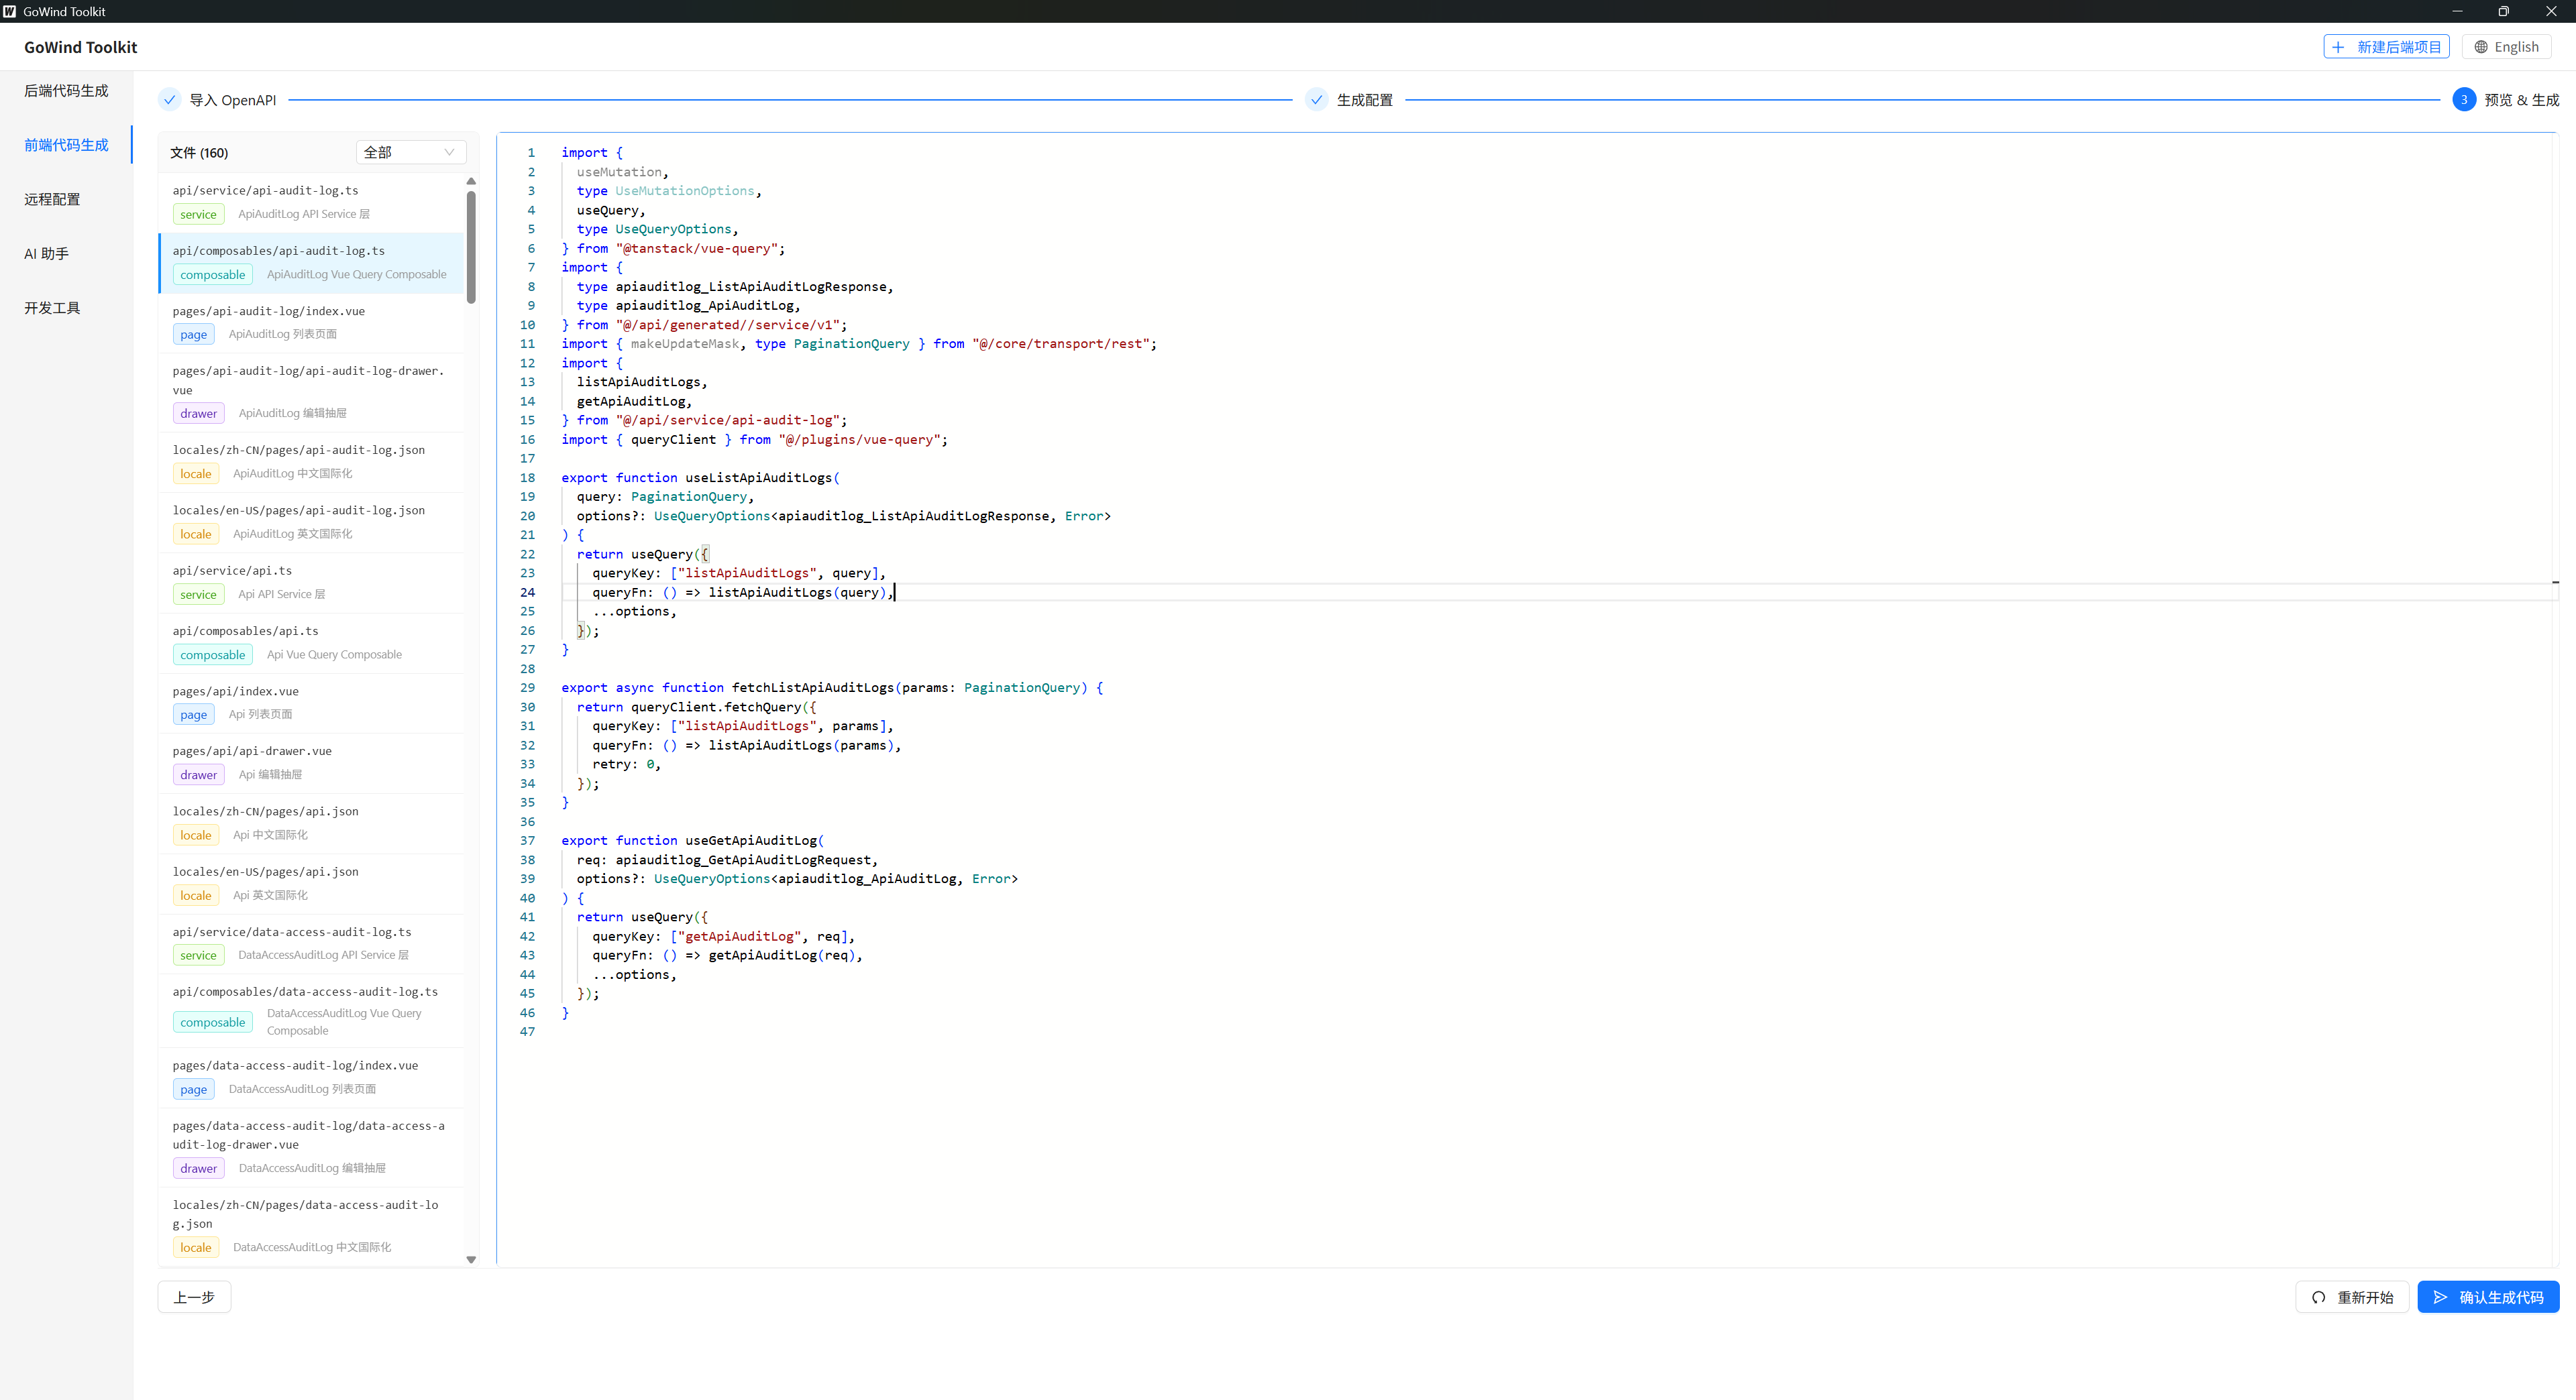The image size is (2576, 1400).
Task: Switch language with the English button
Action: coord(2506,47)
